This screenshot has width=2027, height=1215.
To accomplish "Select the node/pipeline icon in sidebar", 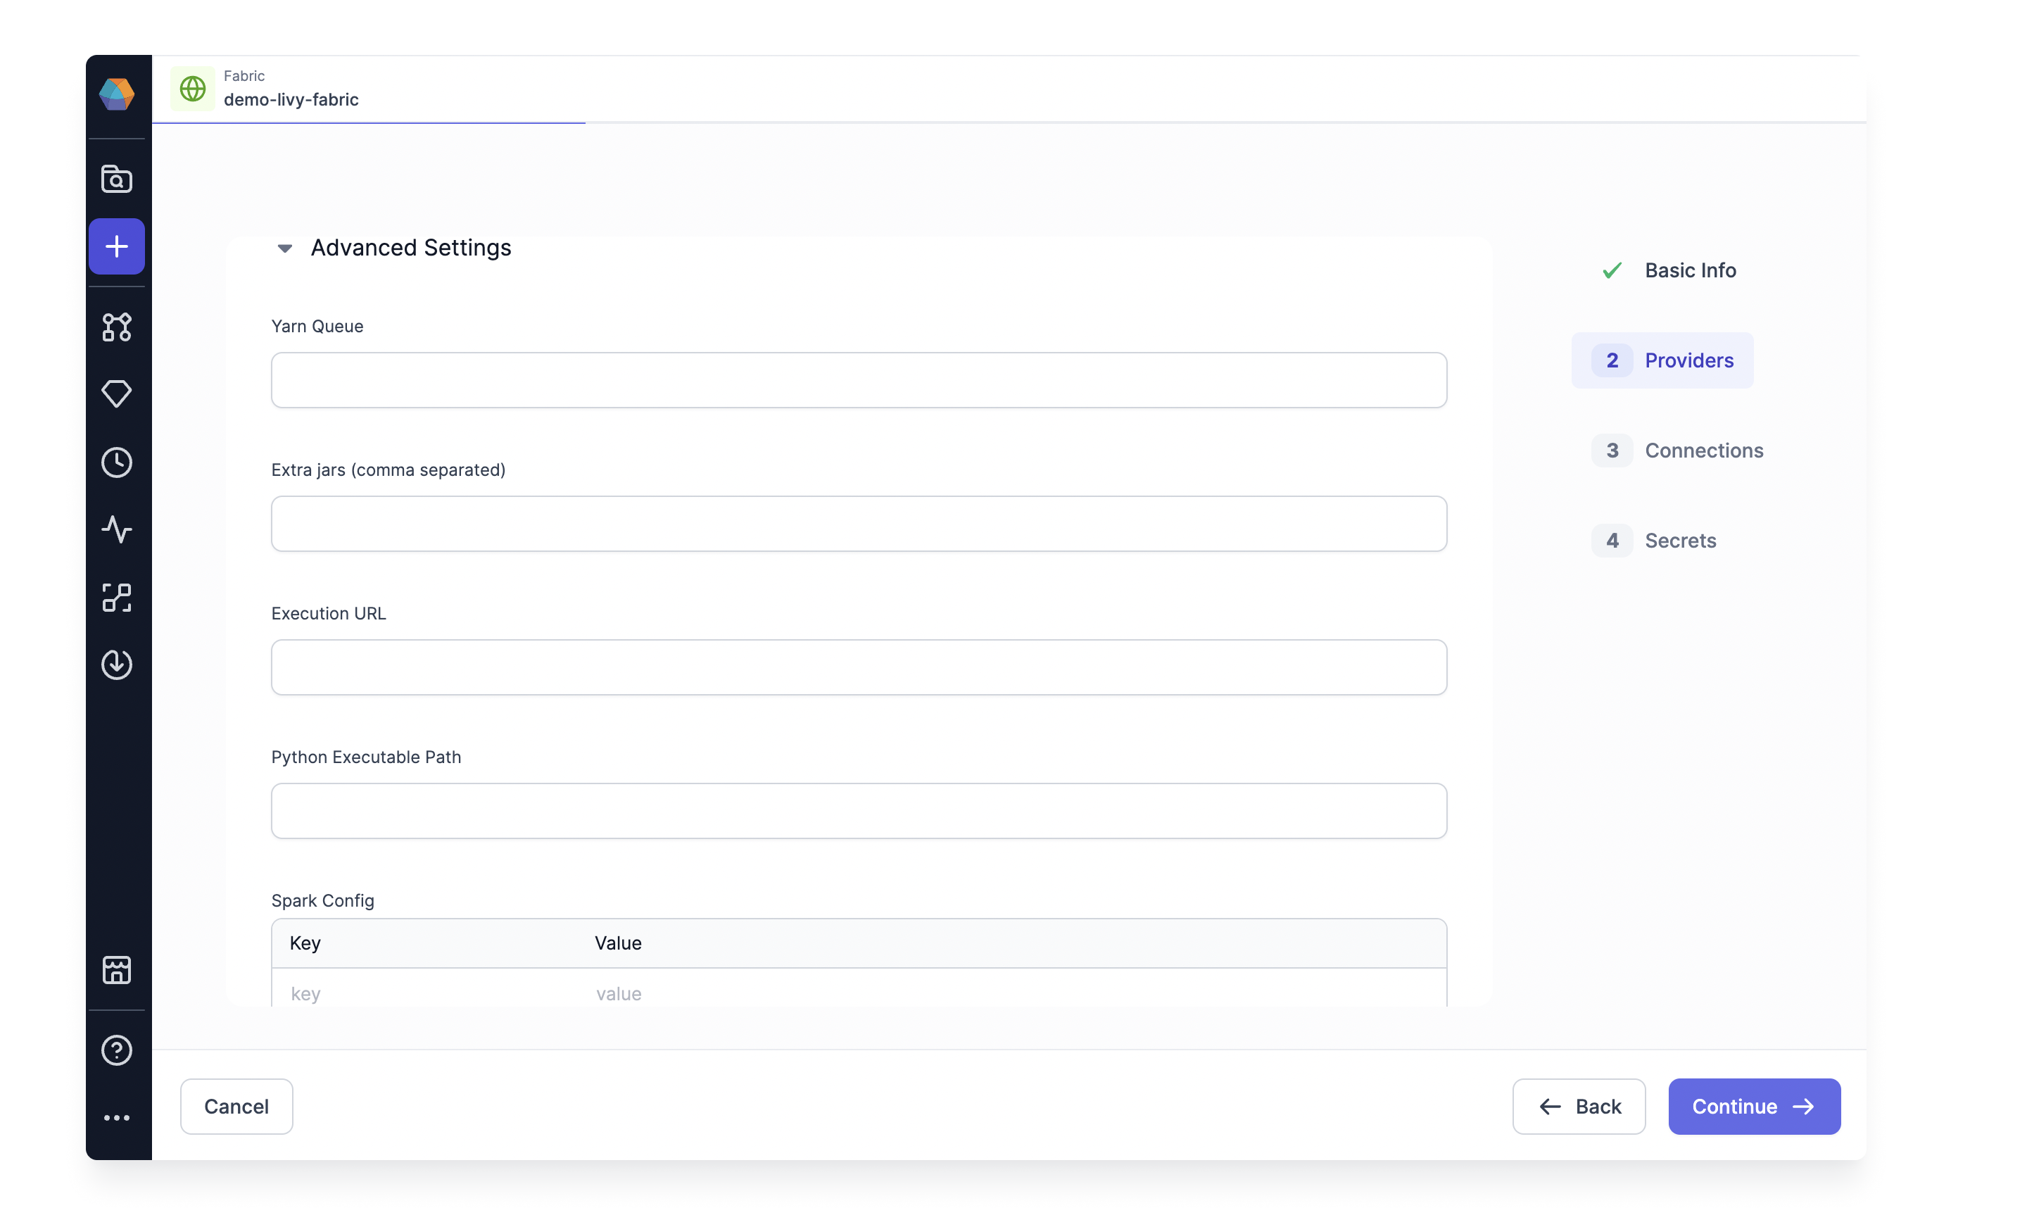I will click(x=115, y=325).
